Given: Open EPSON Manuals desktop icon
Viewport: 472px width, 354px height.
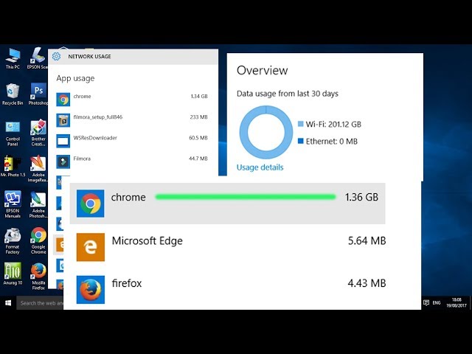Looking at the screenshot, I should point(13,204).
